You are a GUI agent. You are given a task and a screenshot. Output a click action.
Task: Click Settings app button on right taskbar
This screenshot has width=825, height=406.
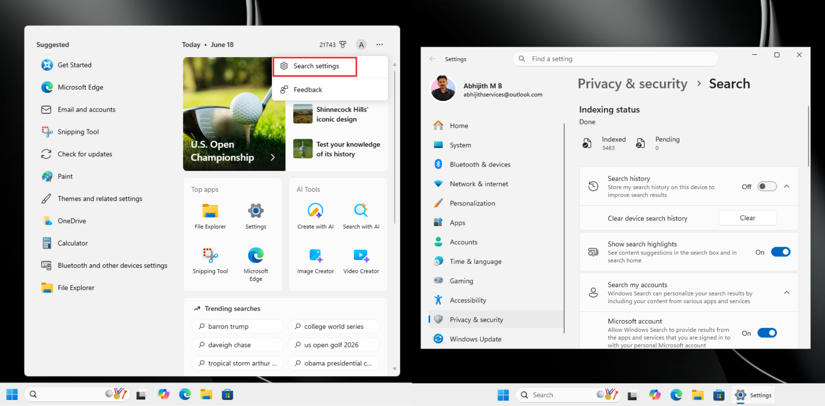[753, 395]
